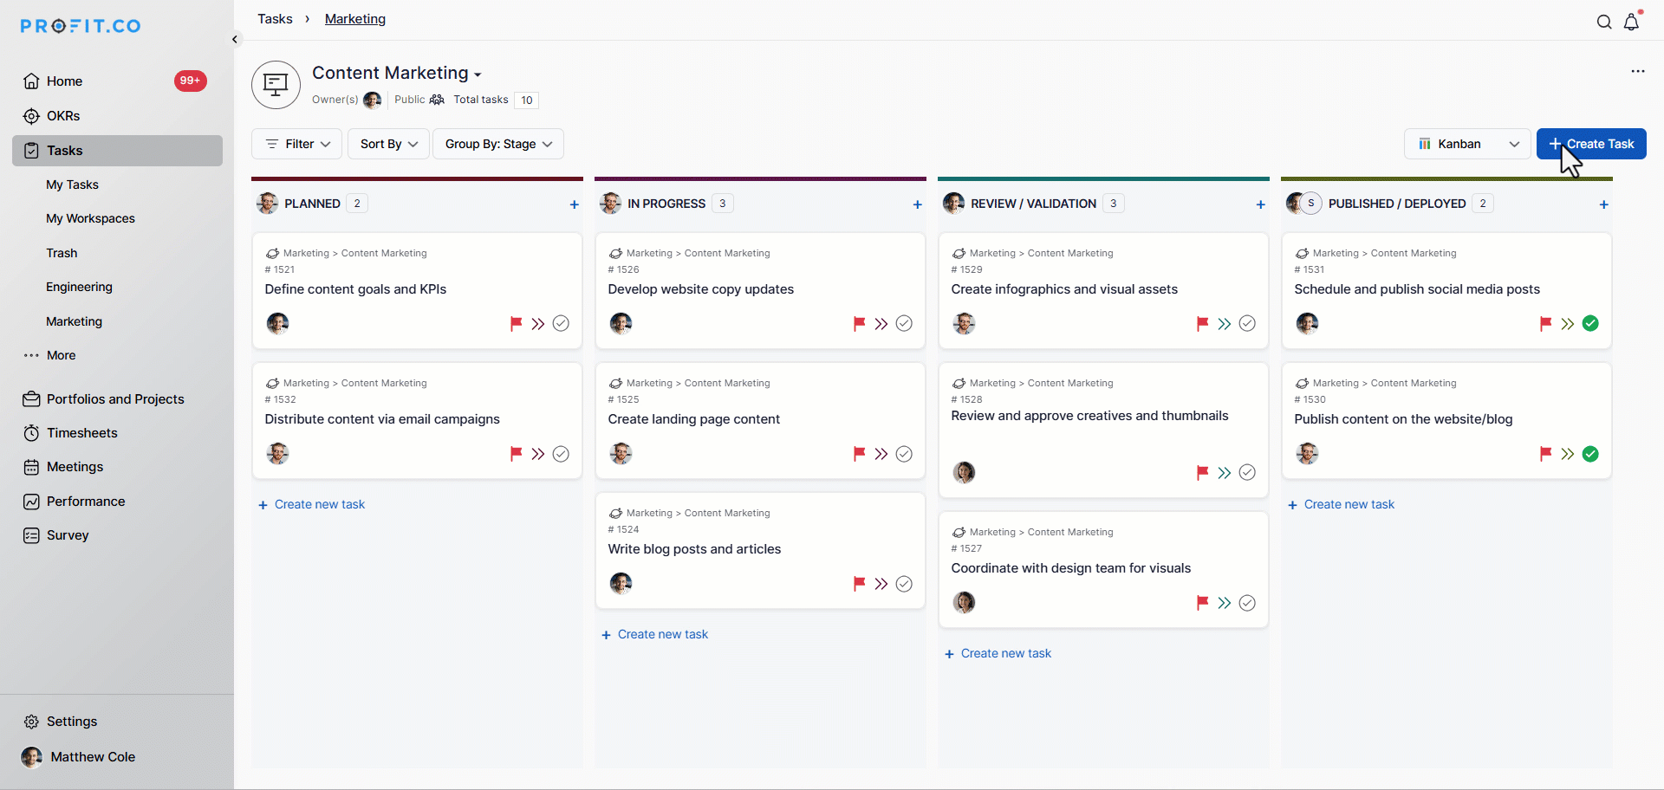Go to My Tasks in sidebar

pos(72,185)
